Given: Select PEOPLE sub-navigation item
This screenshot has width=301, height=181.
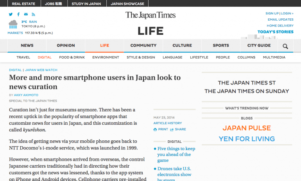Looking at the screenshot, I should point(223,57).
